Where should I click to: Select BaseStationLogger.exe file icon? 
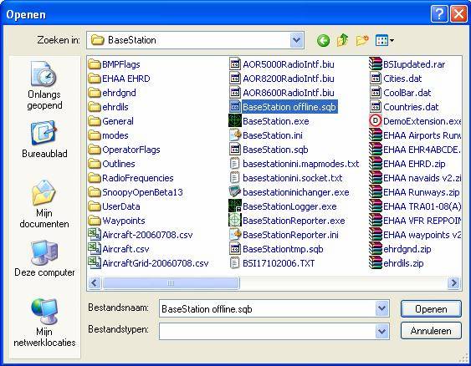tap(235, 206)
